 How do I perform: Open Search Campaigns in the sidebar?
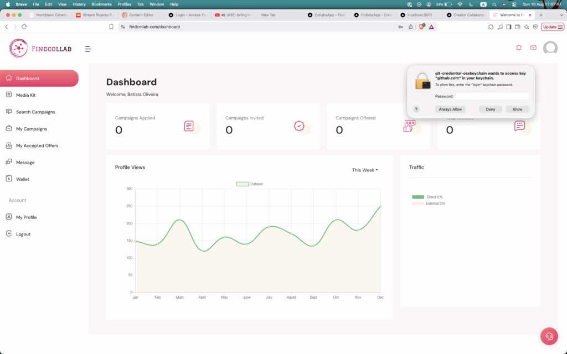point(35,112)
